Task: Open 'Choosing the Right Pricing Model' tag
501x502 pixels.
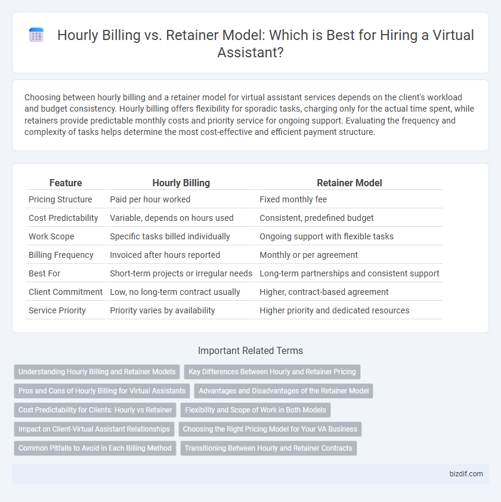Action: point(270,429)
